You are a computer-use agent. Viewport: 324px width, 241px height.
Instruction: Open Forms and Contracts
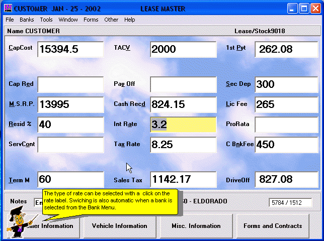click(273, 226)
